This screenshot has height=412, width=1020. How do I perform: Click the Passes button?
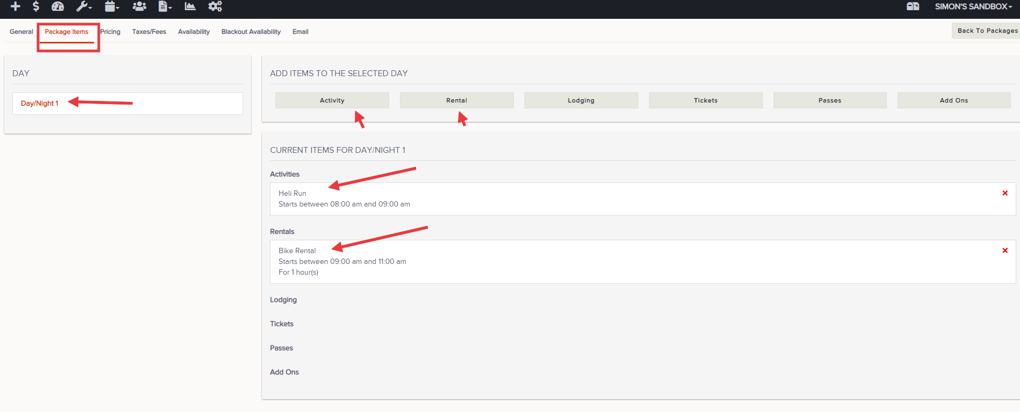tap(830, 100)
